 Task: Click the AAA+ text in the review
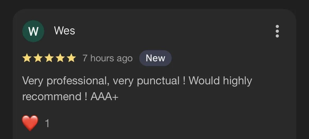(x=104, y=97)
